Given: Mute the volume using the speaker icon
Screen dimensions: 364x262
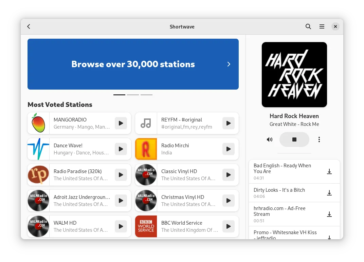Looking at the screenshot, I should (x=270, y=139).
